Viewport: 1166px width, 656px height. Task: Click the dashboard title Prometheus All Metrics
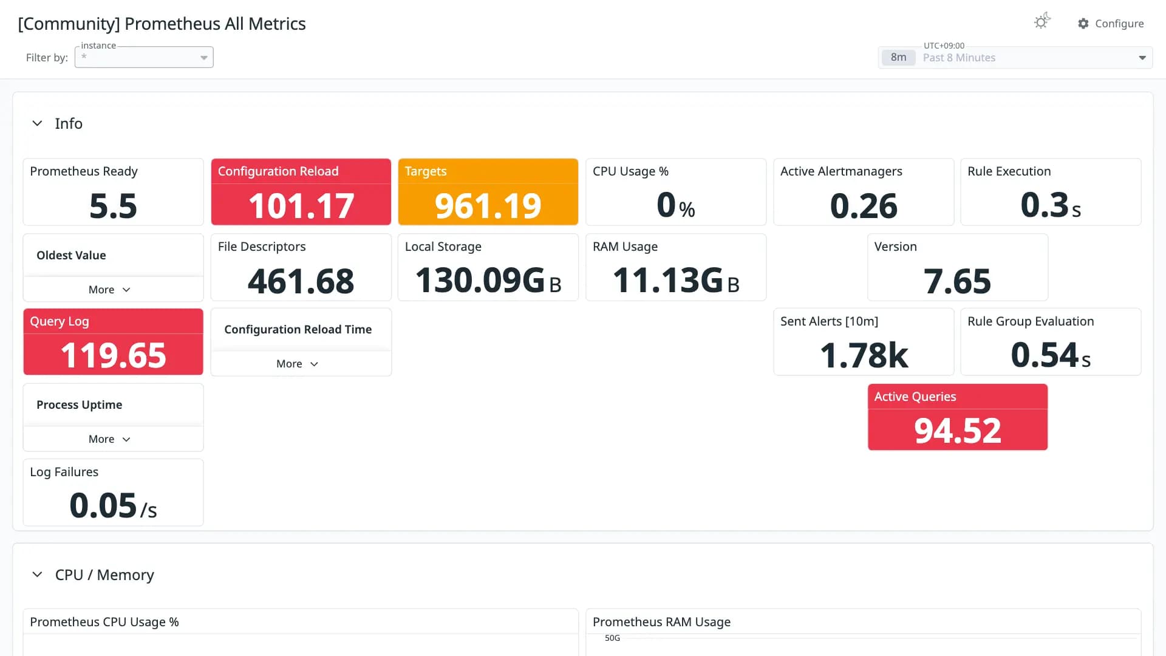162,24
